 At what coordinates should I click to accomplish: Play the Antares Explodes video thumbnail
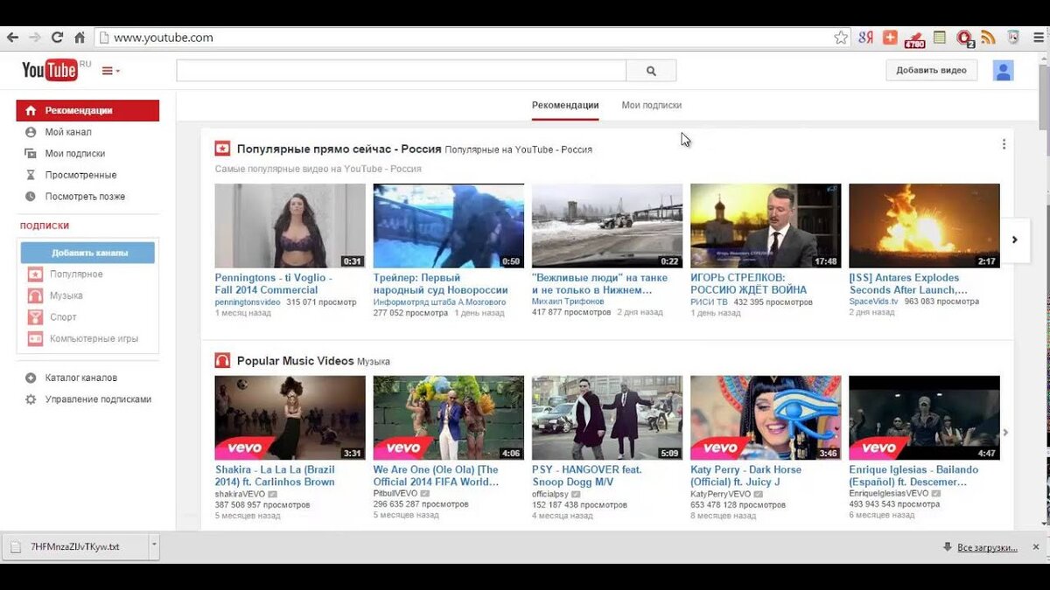coord(924,226)
